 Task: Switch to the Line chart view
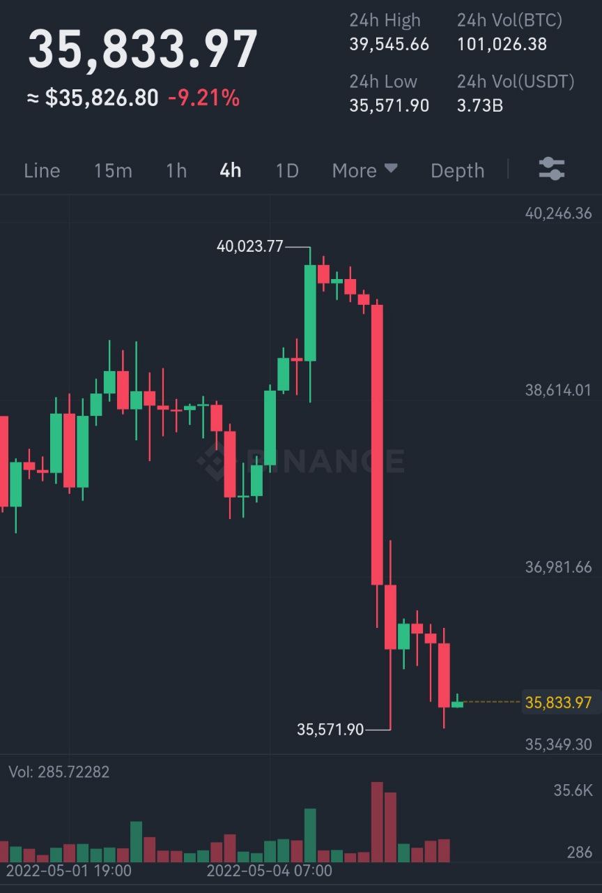point(42,170)
